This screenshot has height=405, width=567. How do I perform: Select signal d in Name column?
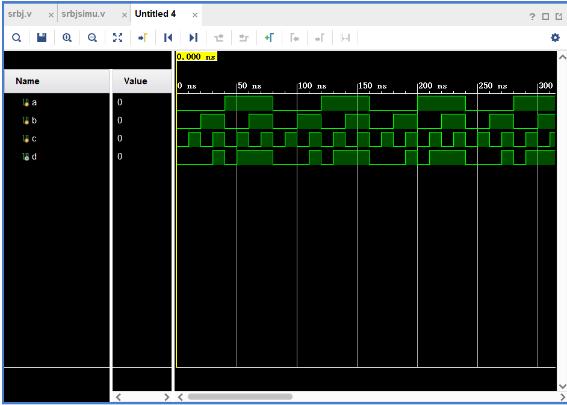click(x=34, y=156)
